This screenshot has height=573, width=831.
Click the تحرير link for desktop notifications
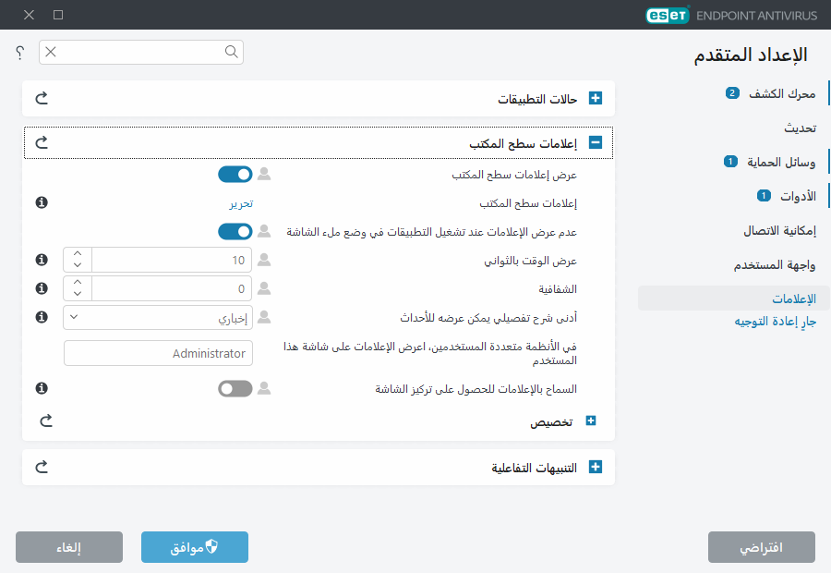pos(241,202)
